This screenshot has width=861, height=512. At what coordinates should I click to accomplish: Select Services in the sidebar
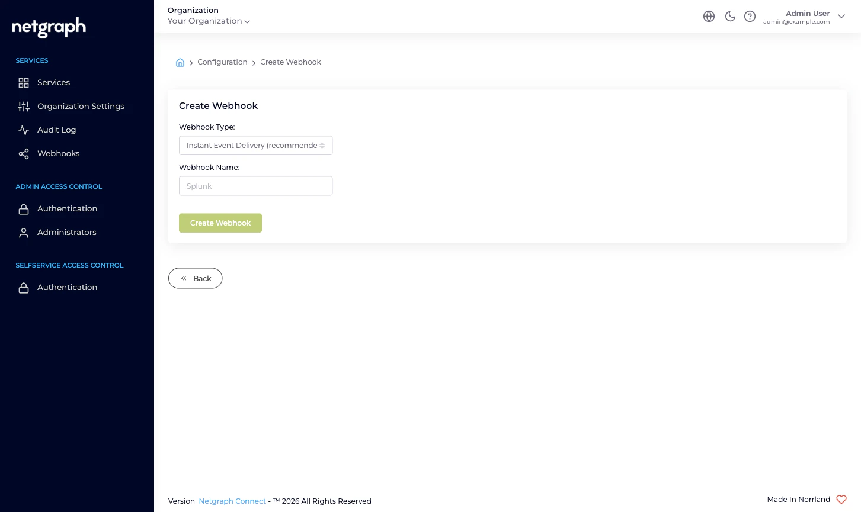(x=53, y=82)
